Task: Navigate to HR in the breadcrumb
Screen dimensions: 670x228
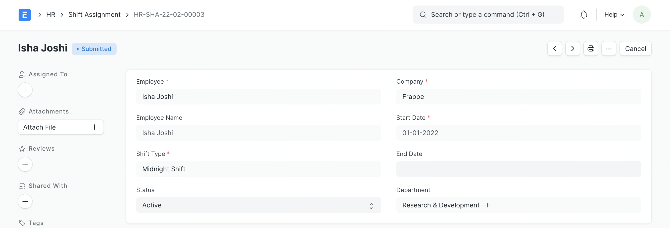Action: click(x=51, y=15)
